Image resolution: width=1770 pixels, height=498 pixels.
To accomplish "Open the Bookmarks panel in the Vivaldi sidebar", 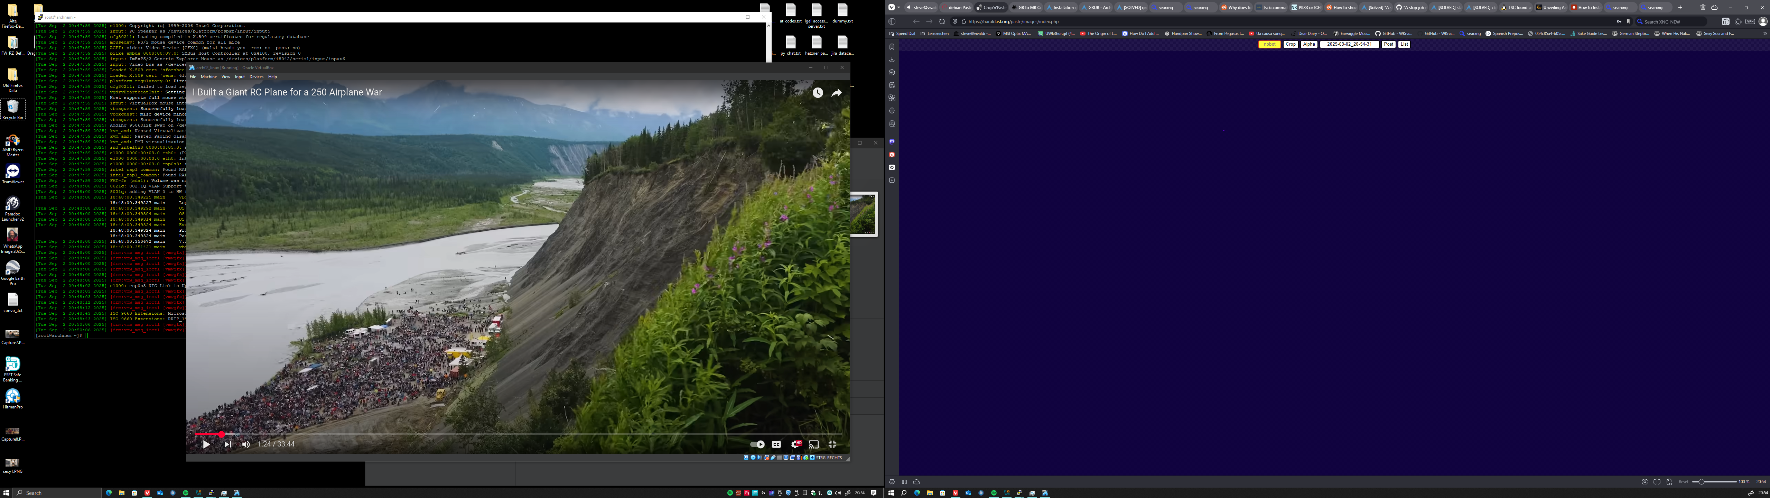I will pyautogui.click(x=892, y=47).
